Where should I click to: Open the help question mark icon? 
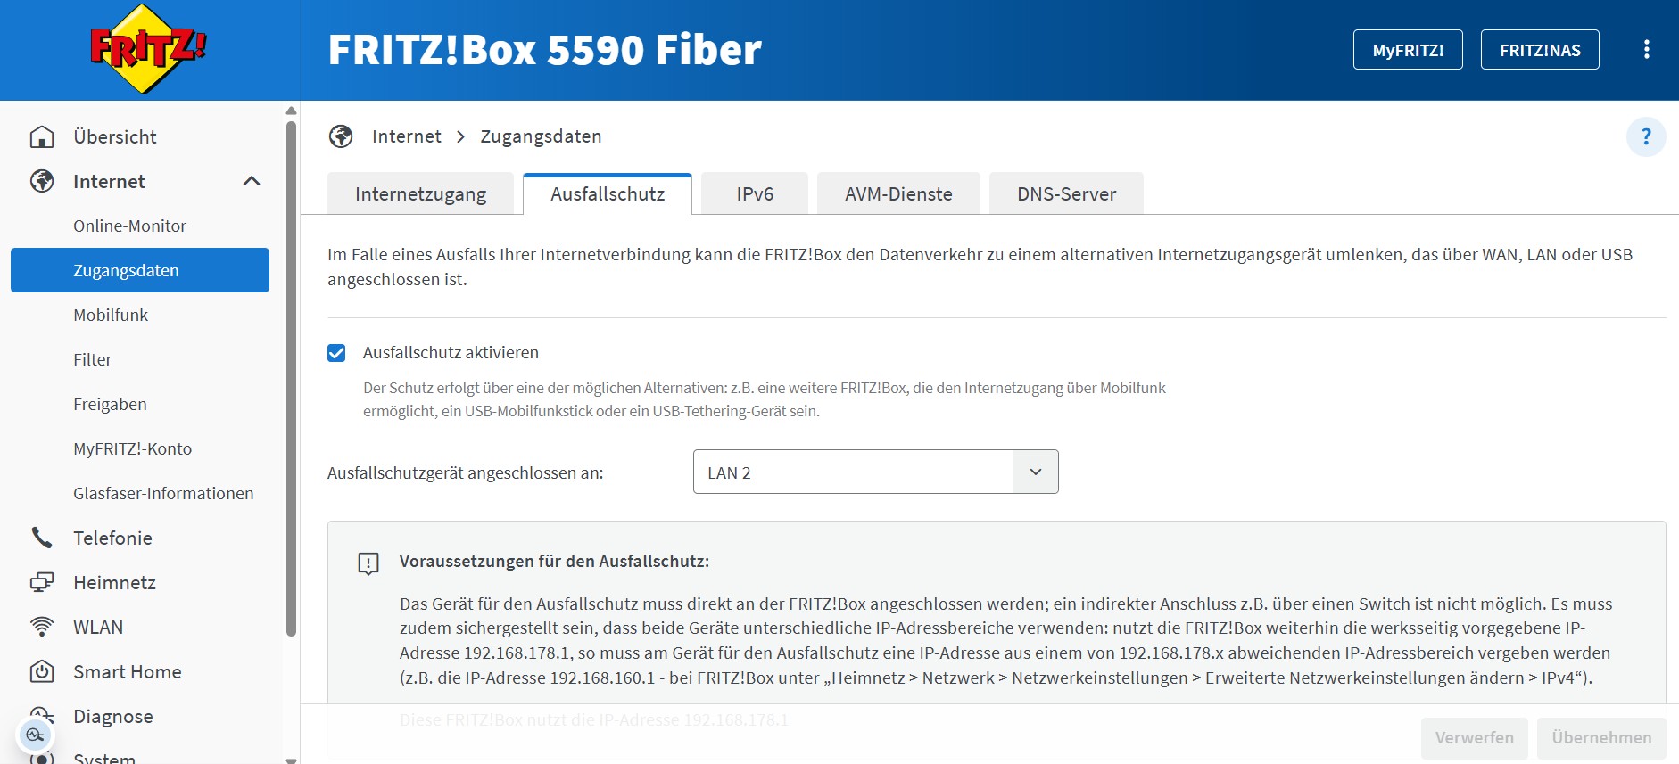point(1646,137)
